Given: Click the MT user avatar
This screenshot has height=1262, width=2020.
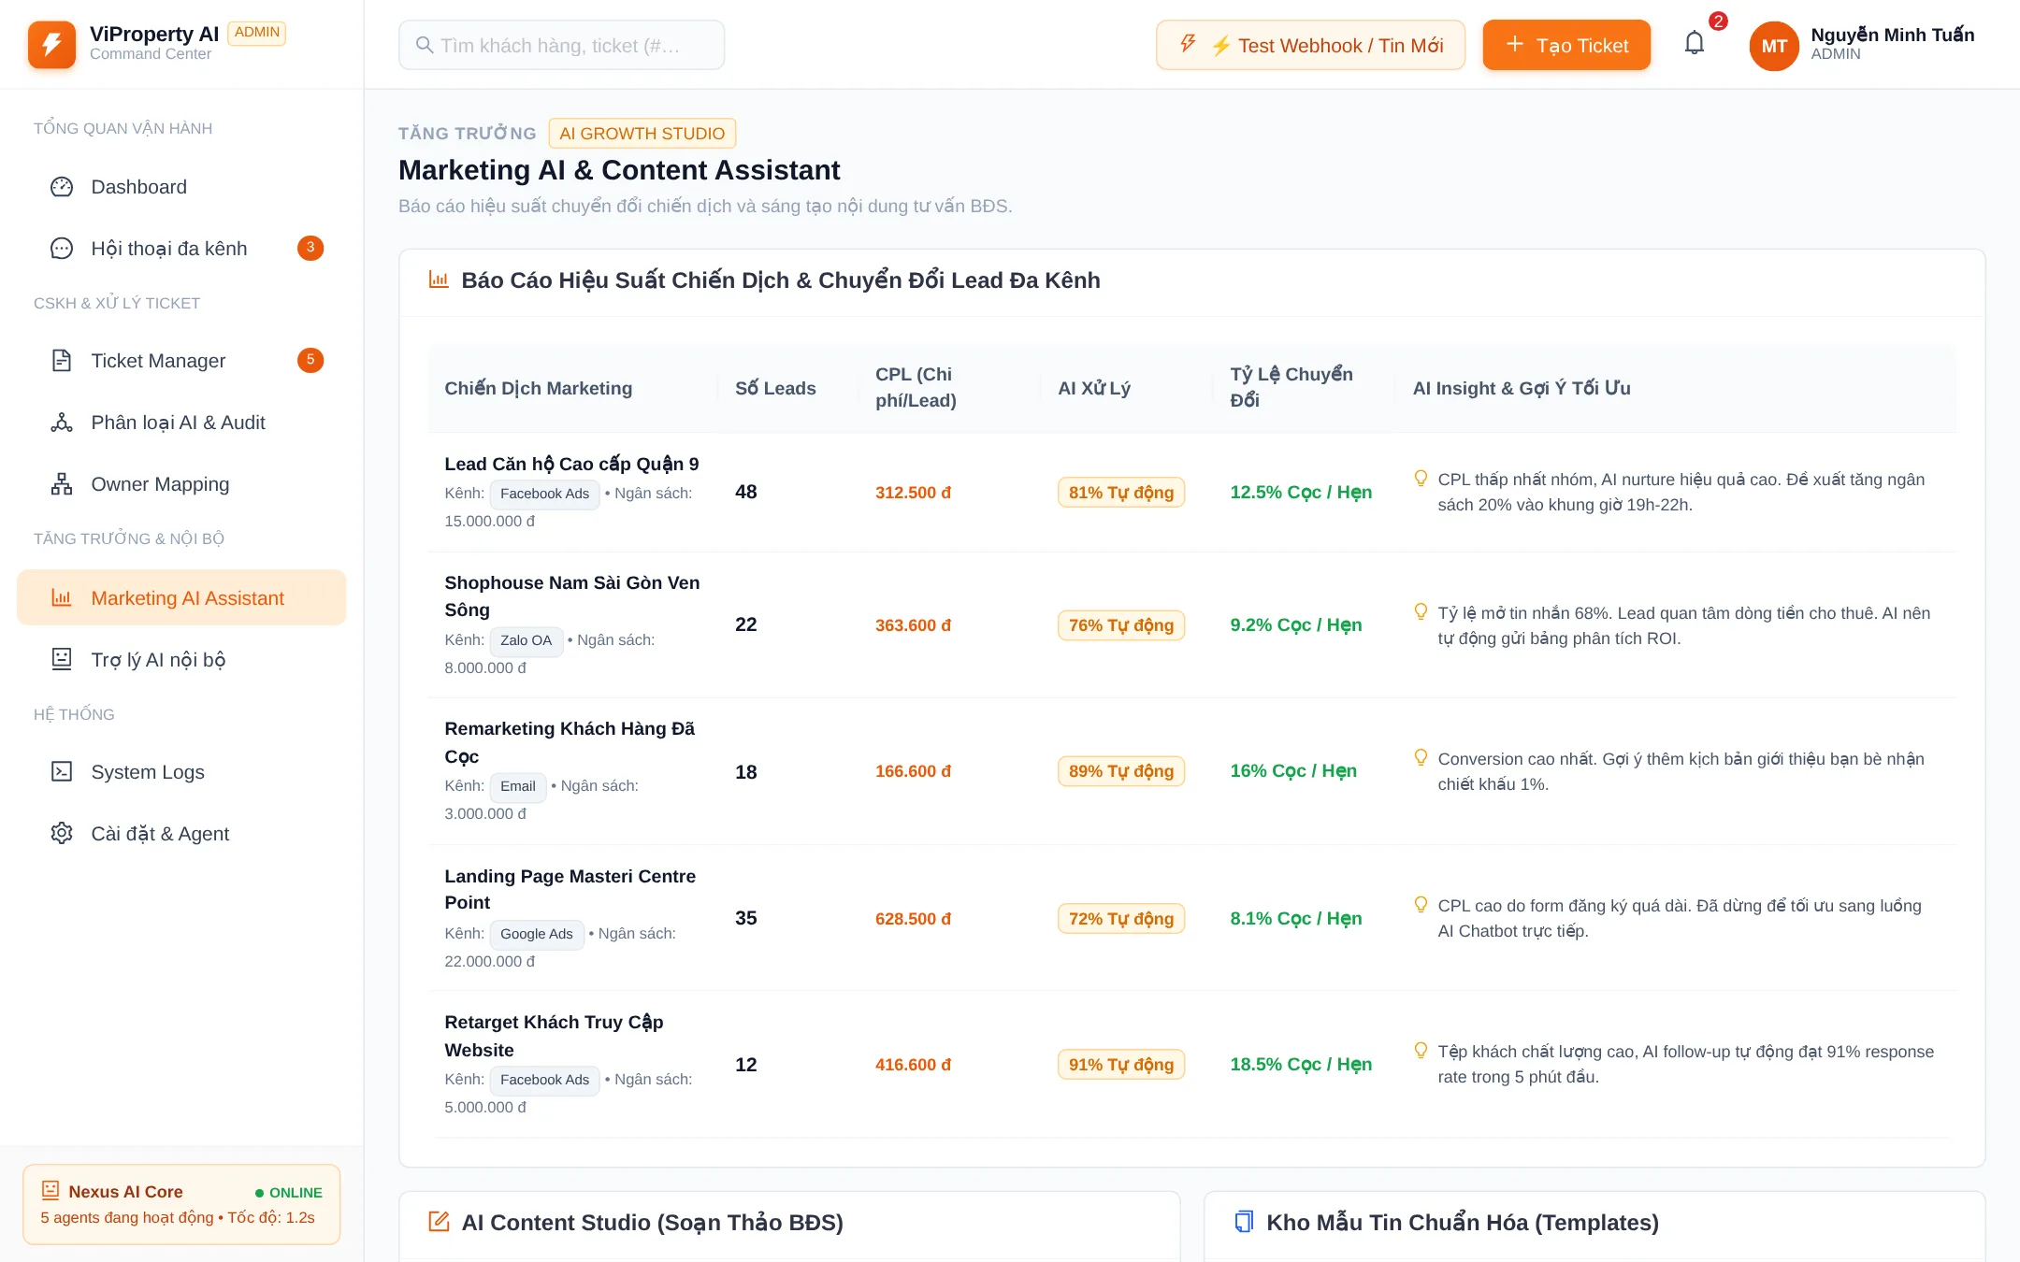Looking at the screenshot, I should [1774, 46].
